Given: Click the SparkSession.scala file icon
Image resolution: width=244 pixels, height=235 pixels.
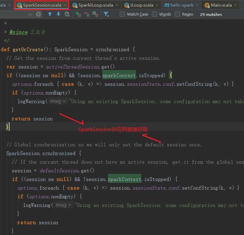Looking at the screenshot, I should [x=19, y=5].
